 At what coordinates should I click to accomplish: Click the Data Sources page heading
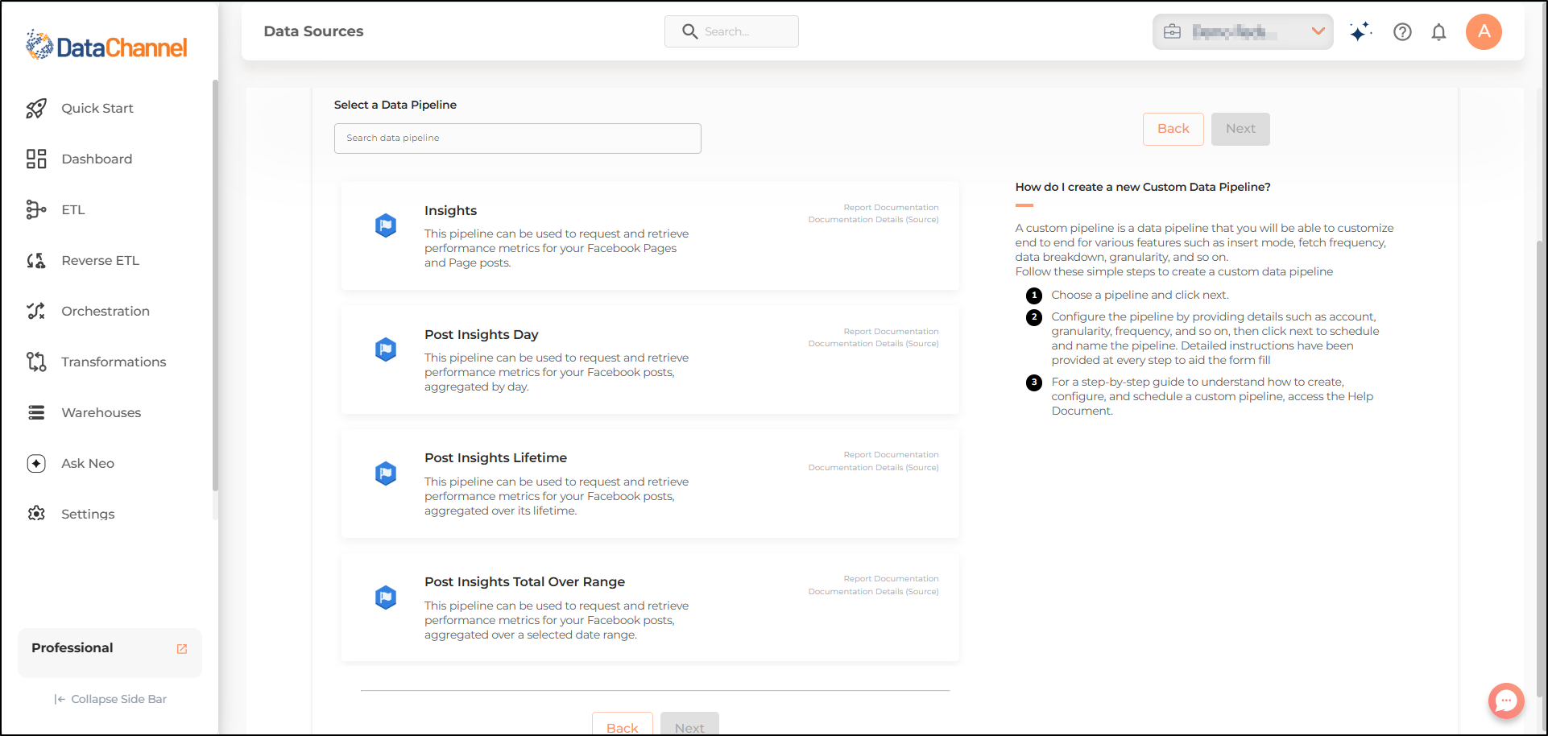tap(313, 31)
